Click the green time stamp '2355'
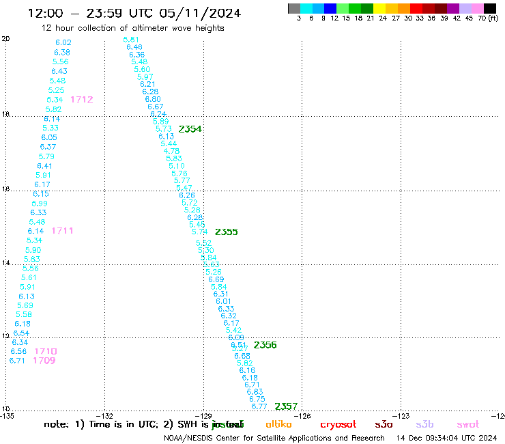The height and width of the screenshot is (444, 505). 227,232
